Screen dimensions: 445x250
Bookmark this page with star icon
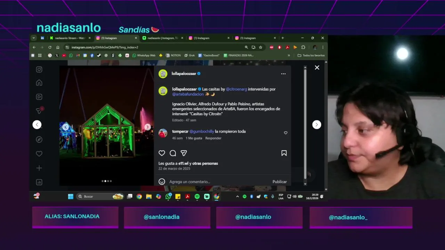[260, 47]
